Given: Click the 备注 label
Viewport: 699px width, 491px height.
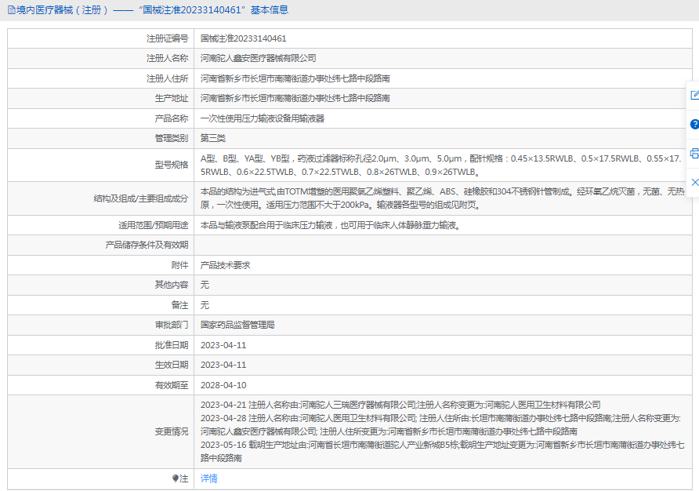Looking at the screenshot, I should pos(180,305).
